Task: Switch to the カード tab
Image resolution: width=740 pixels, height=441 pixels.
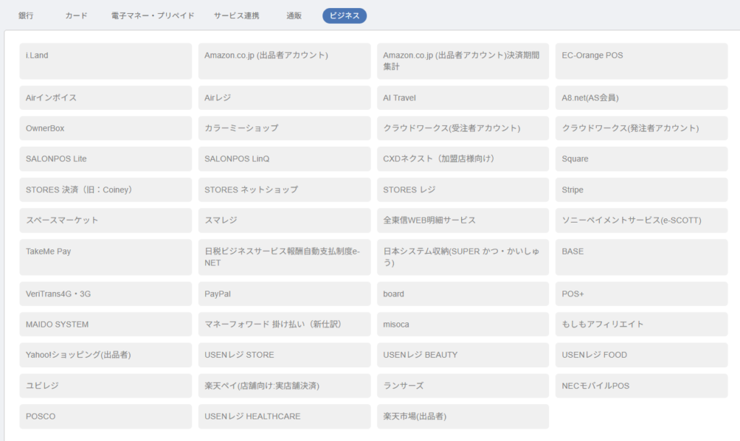Action: (76, 16)
